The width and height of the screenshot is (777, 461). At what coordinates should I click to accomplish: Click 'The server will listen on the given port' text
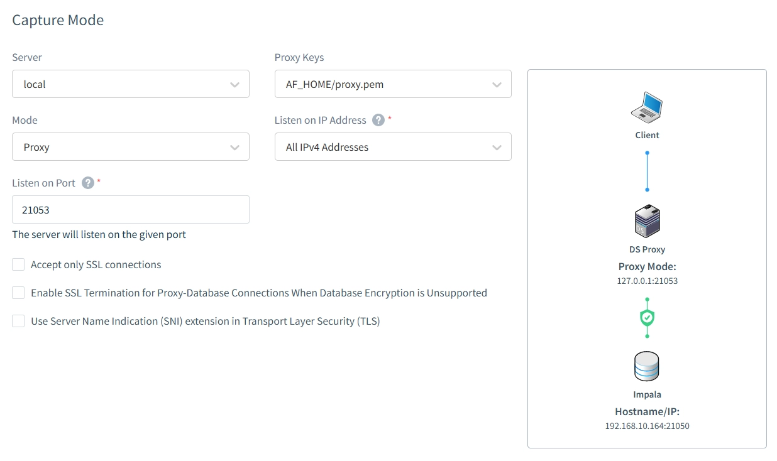point(99,234)
